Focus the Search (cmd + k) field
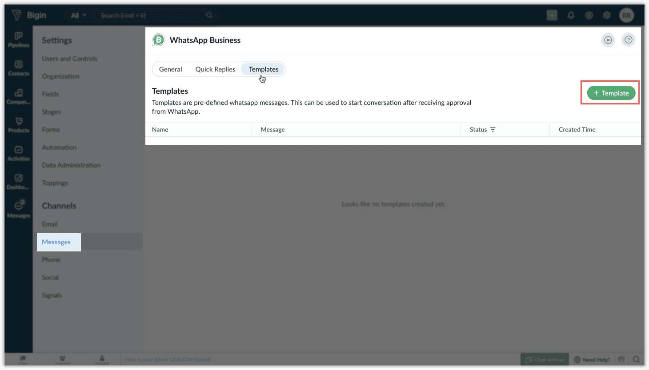The height and width of the screenshot is (370, 649). (151, 16)
